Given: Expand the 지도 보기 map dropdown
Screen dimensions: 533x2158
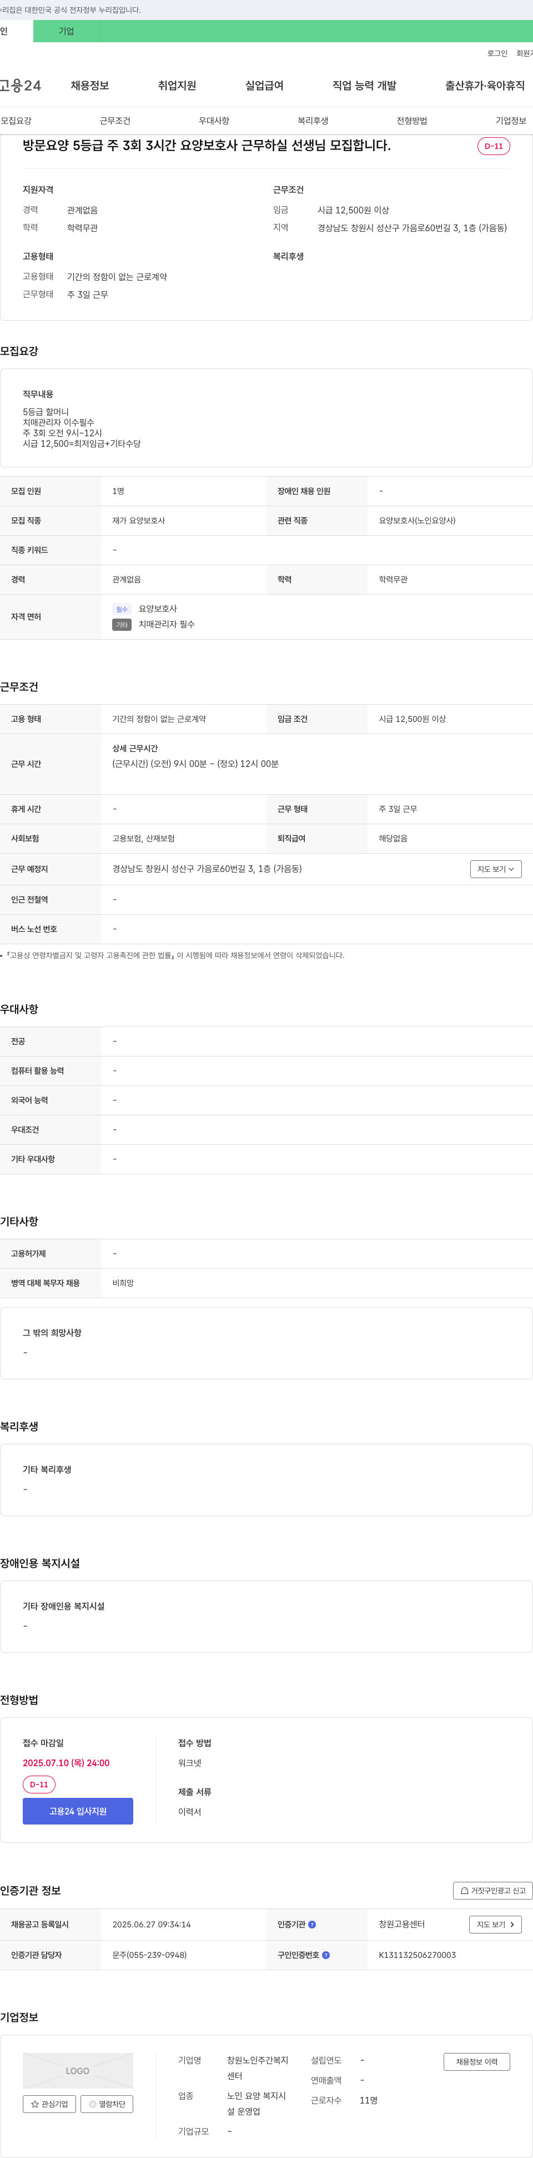Looking at the screenshot, I should [495, 869].
